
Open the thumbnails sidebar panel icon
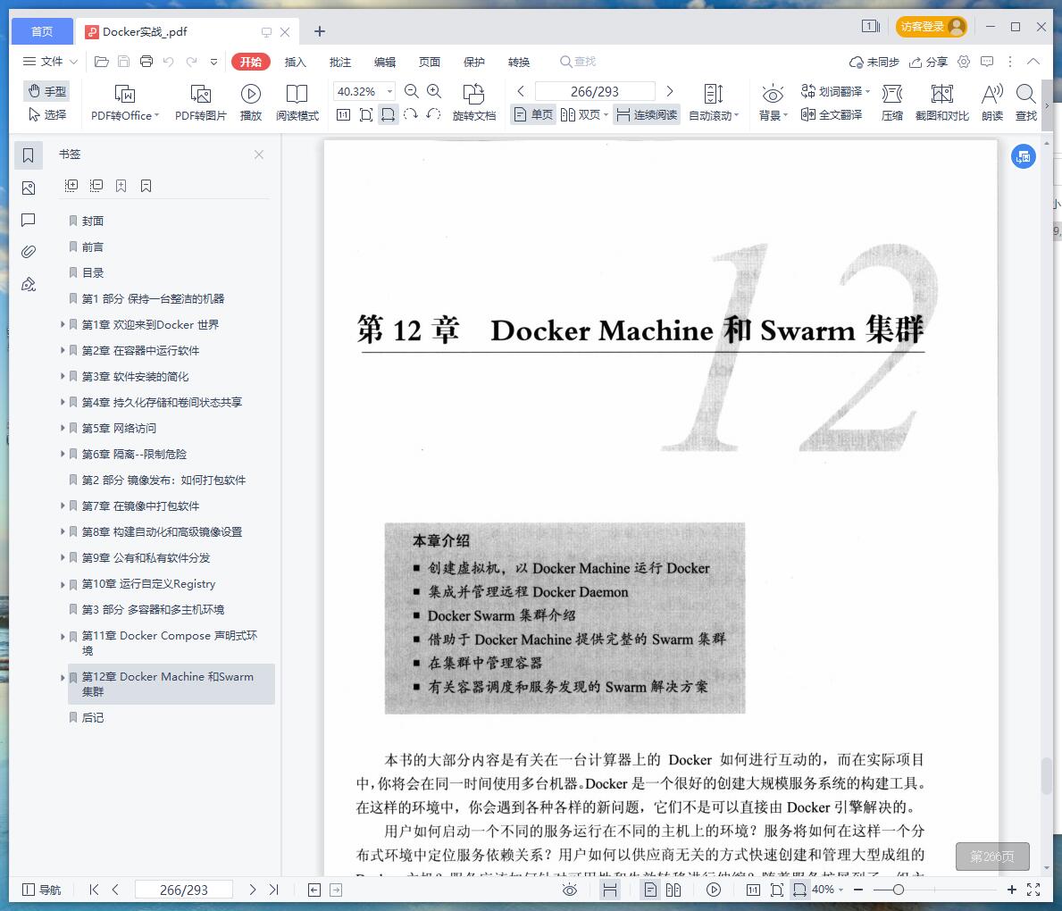click(x=29, y=188)
